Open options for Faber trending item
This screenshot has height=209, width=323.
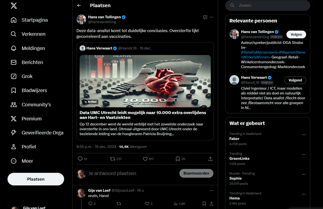pos(304,135)
